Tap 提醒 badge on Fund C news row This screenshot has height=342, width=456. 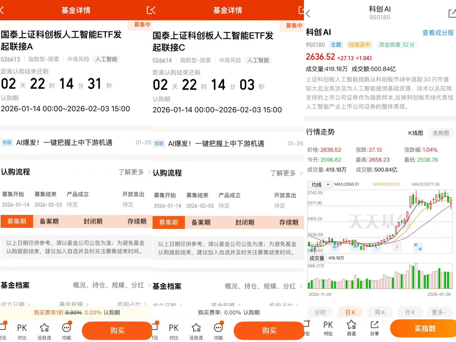click(159, 143)
